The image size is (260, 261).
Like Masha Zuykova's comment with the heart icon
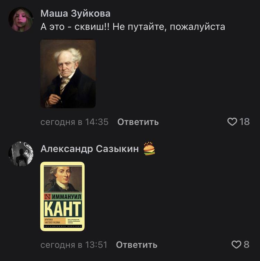coord(232,122)
